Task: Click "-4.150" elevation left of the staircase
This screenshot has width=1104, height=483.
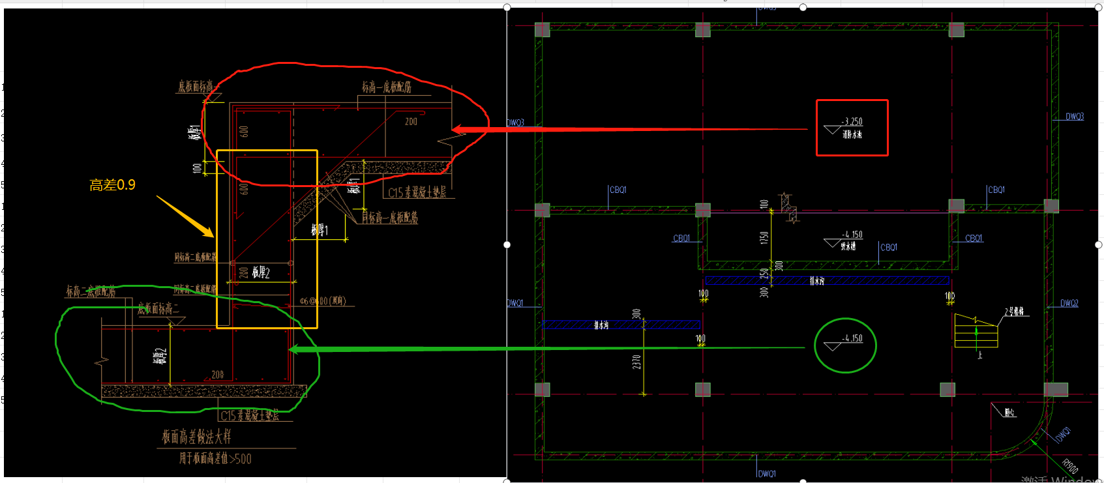Action: (x=852, y=338)
